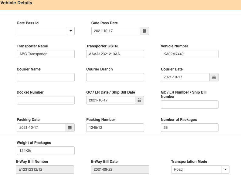
Task: Click the GC / LR Date calendar icon
Action: click(x=139, y=100)
